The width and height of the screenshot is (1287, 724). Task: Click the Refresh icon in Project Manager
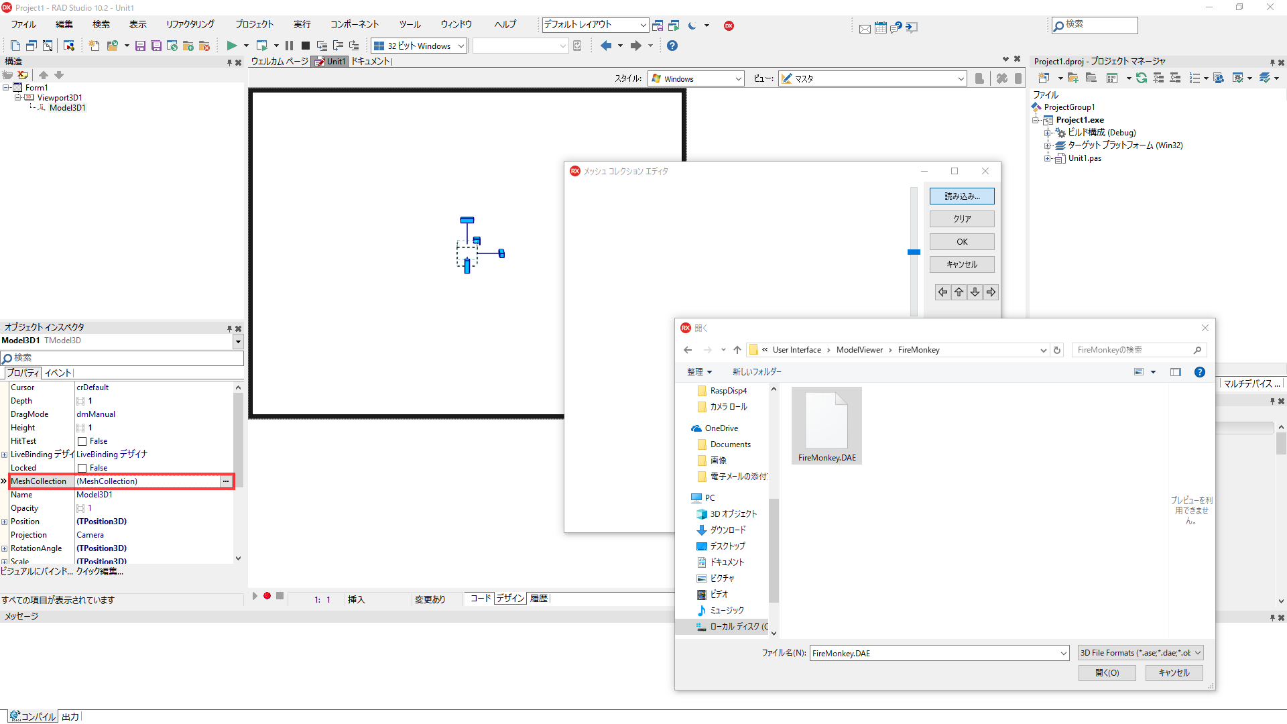(1142, 78)
